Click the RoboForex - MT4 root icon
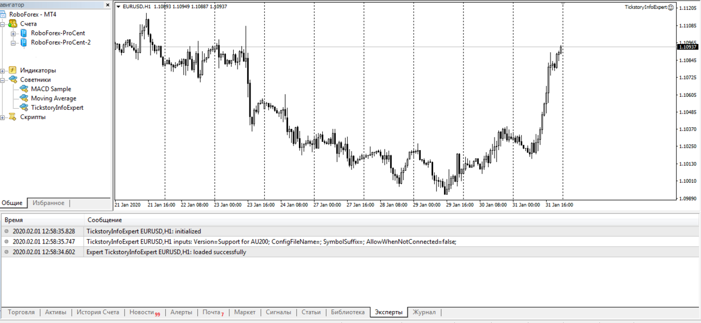 [2, 15]
